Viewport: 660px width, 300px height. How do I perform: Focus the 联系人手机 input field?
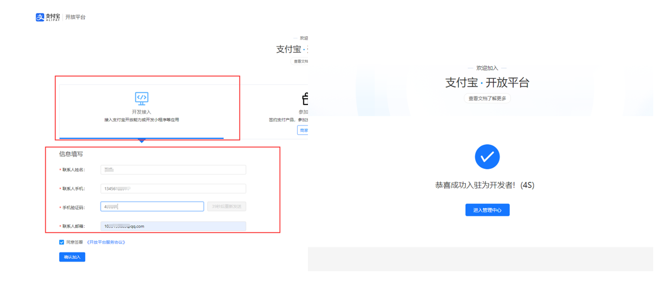(x=173, y=189)
